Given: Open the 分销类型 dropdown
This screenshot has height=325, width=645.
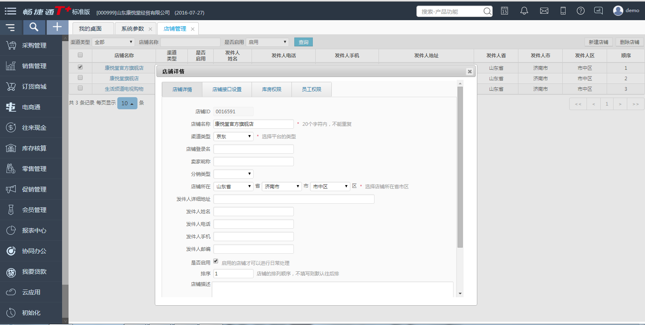Looking at the screenshot, I should point(233,174).
